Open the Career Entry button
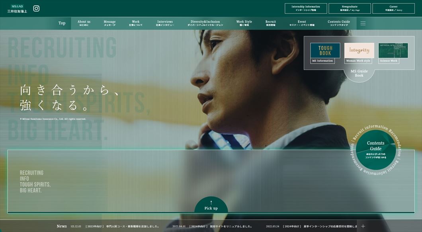This screenshot has height=232, width=422. 393,8
